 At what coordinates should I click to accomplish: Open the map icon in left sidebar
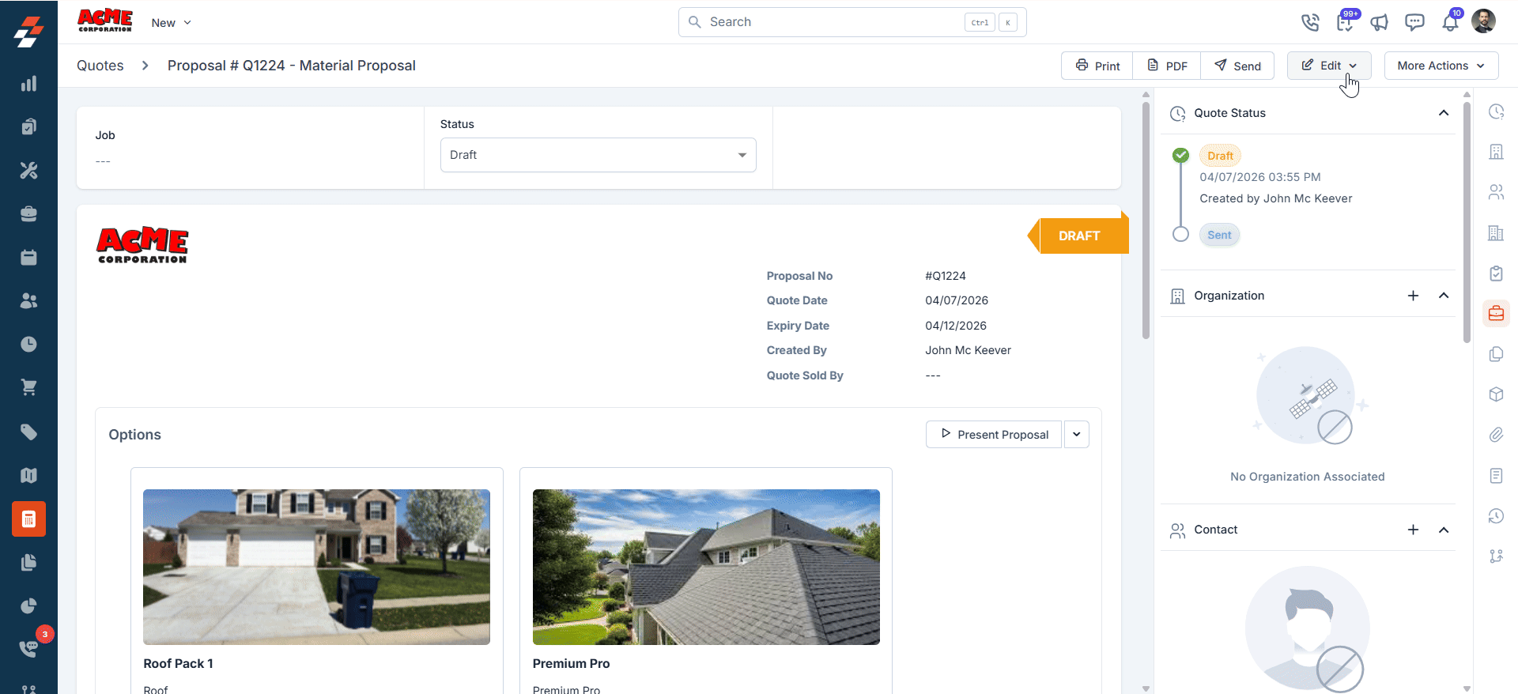click(x=28, y=475)
